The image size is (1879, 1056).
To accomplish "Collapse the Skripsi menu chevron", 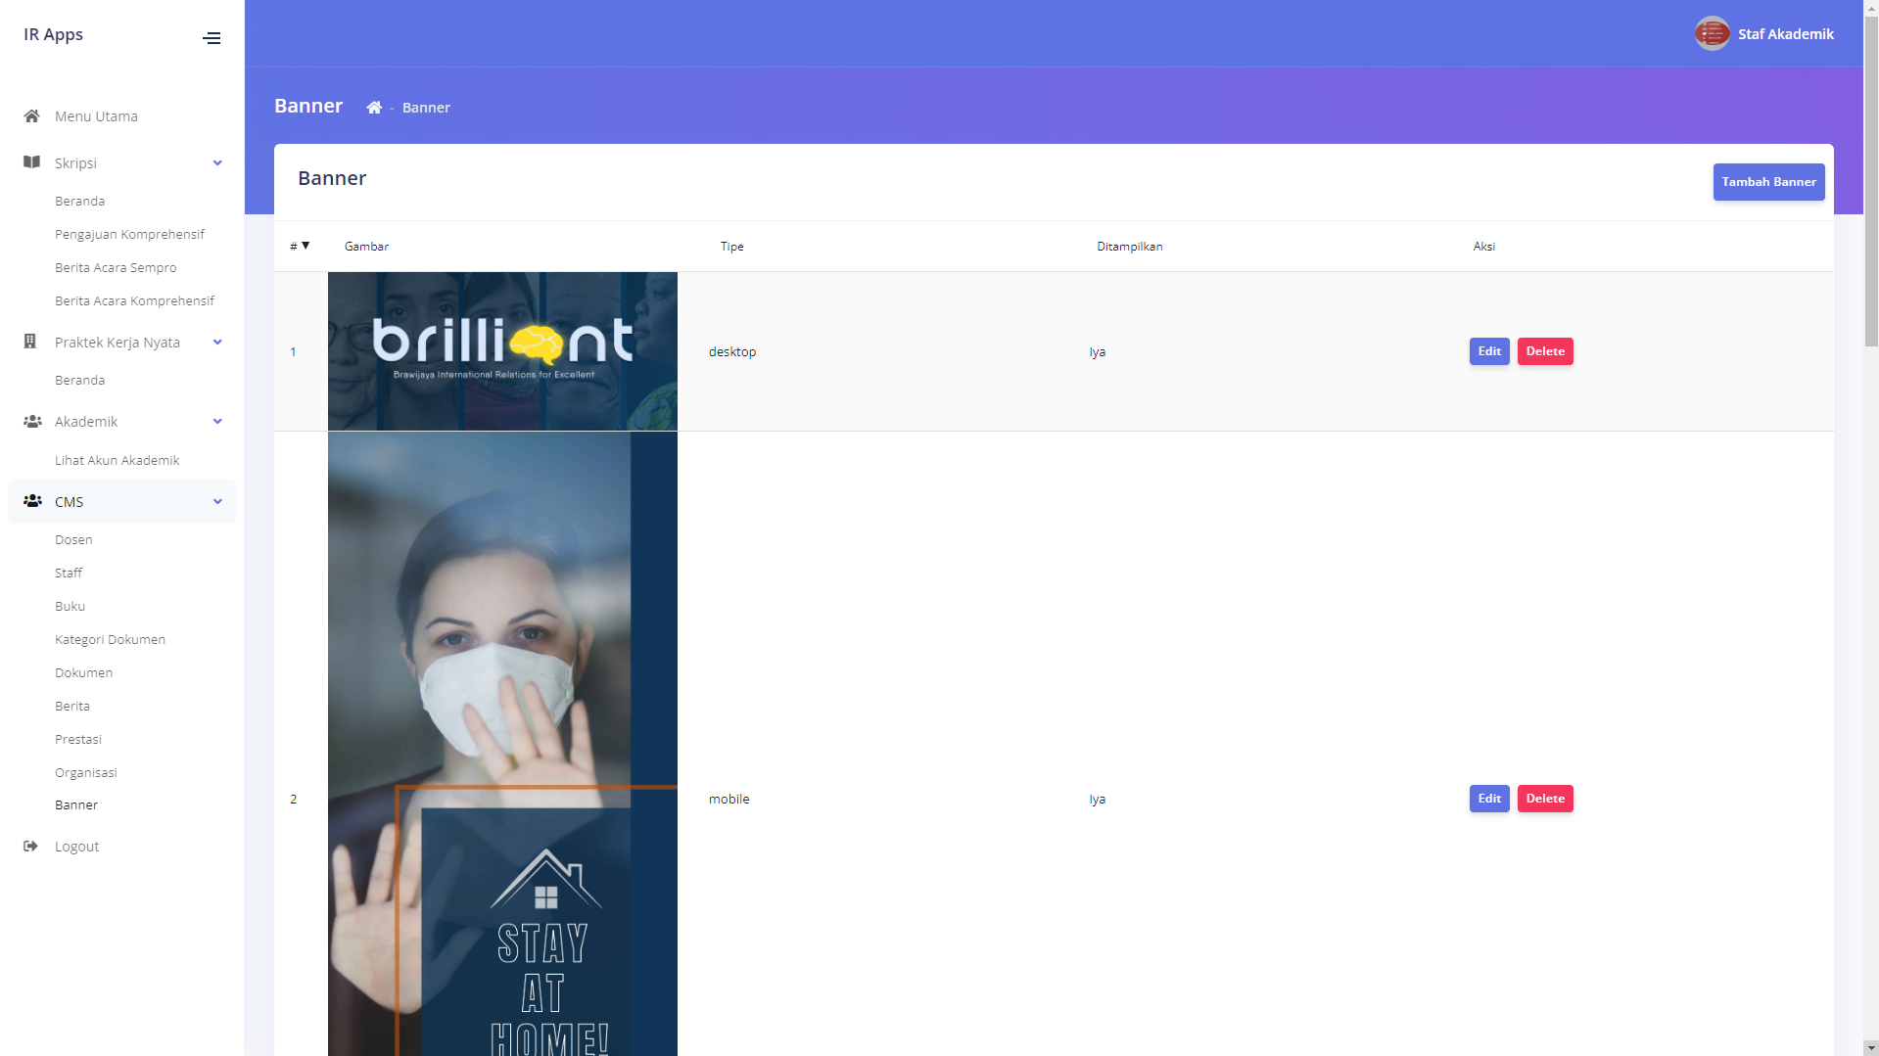I will point(217,162).
